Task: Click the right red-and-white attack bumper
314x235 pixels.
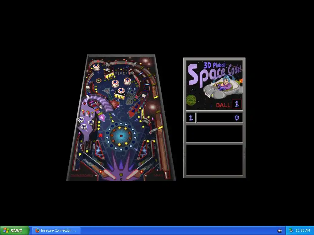Action: click(127, 81)
